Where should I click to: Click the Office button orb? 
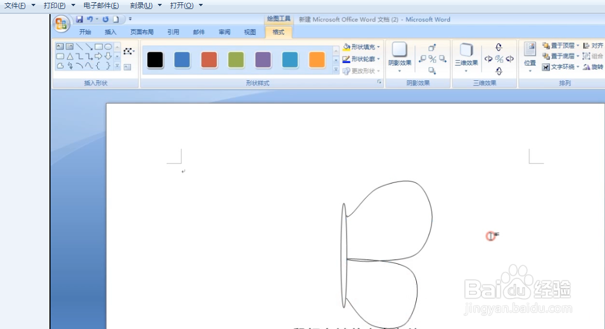tap(61, 24)
